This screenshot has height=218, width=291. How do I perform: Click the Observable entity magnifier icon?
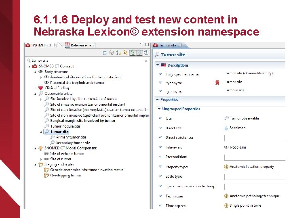click(41, 93)
